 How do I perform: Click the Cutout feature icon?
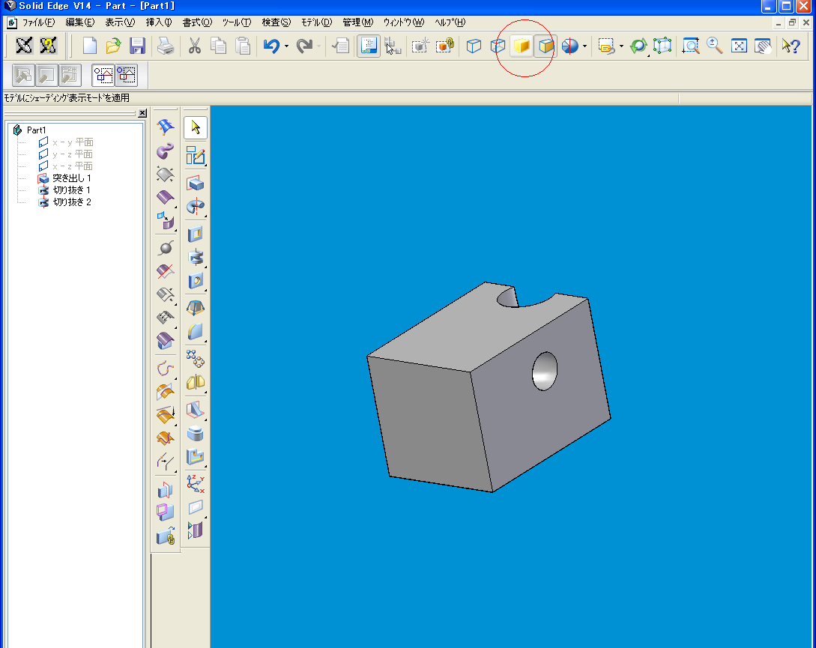[x=196, y=234]
